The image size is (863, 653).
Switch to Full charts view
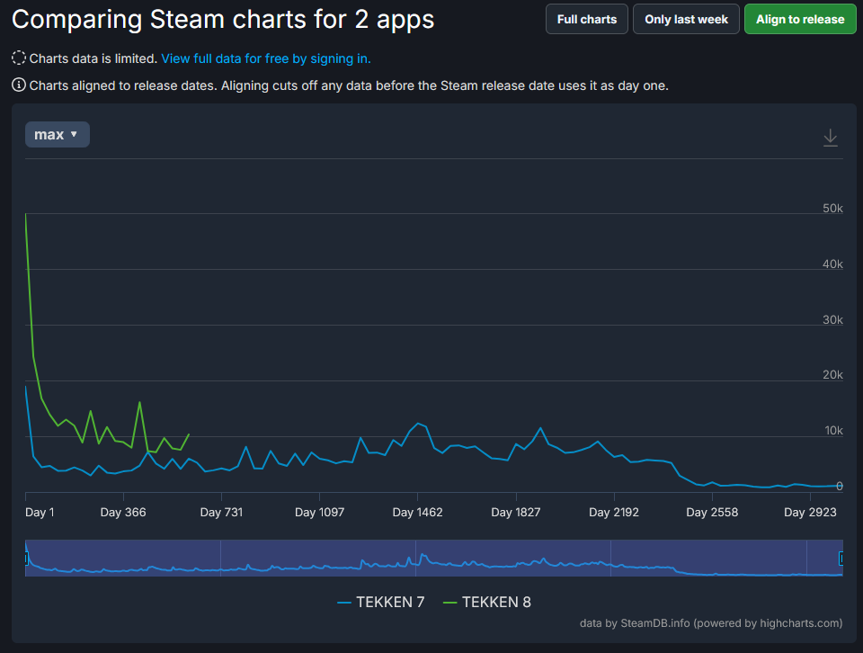586,19
